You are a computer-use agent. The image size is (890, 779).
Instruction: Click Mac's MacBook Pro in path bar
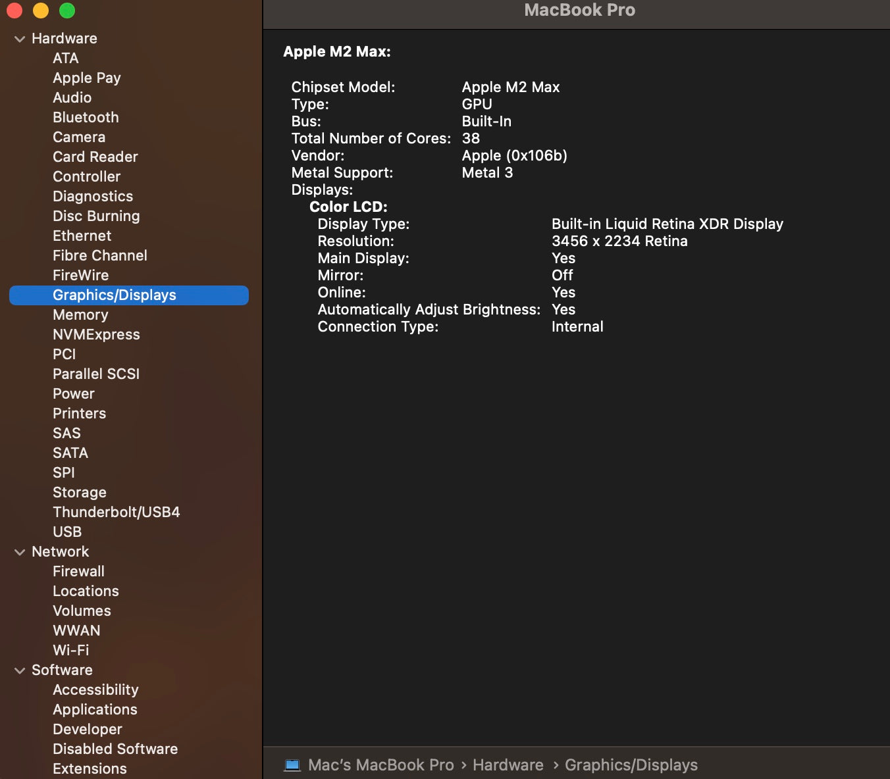point(380,765)
